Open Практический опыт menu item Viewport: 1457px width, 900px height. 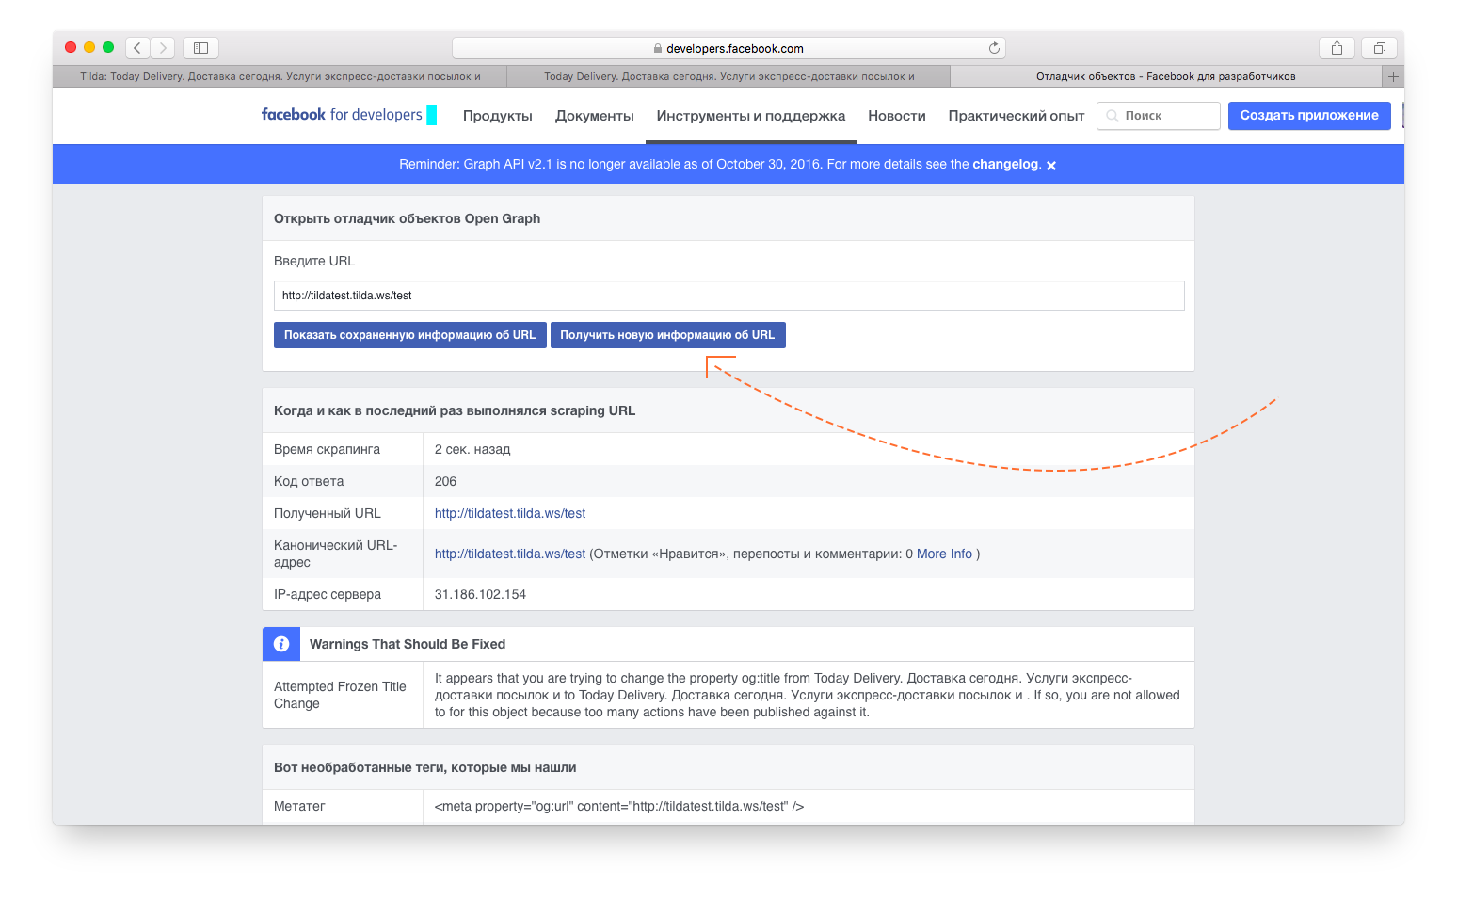[1017, 116]
